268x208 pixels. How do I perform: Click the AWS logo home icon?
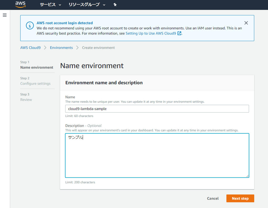pos(20,5)
